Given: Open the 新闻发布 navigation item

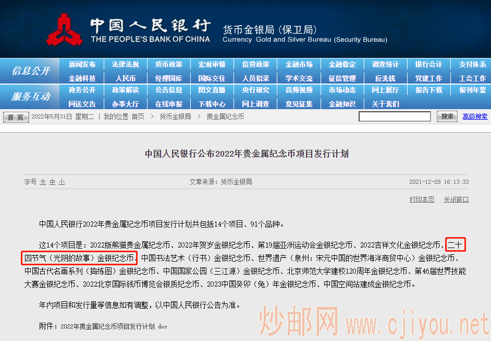Looking at the screenshot, I should (82, 64).
